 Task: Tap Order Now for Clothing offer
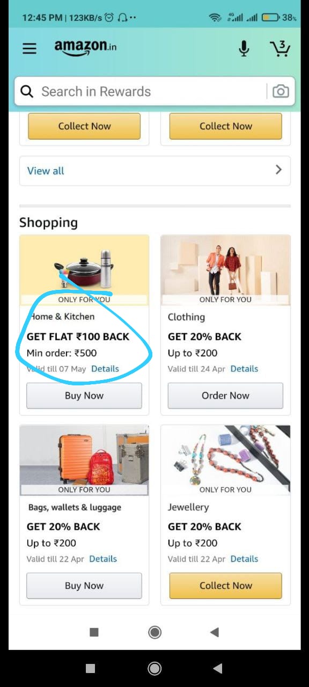[225, 396]
